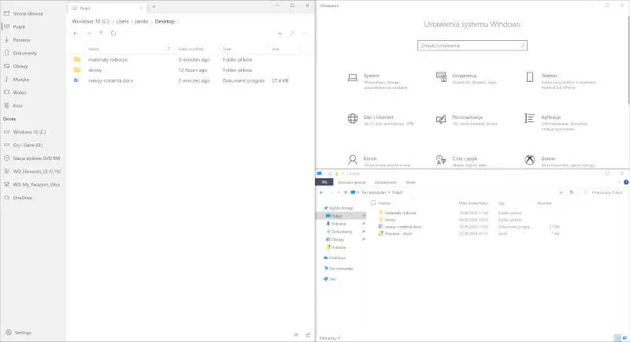Open Wideo in the Files sidebar
This screenshot has height=342, width=630.
coord(19,92)
